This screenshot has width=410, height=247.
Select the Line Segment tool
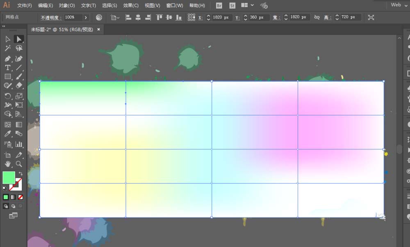click(19, 68)
